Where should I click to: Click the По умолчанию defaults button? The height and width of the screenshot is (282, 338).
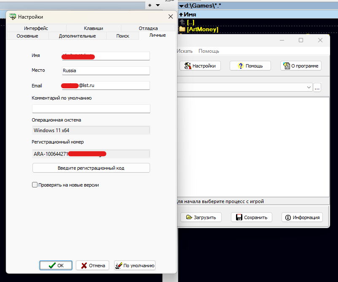pyautogui.click(x=135, y=266)
